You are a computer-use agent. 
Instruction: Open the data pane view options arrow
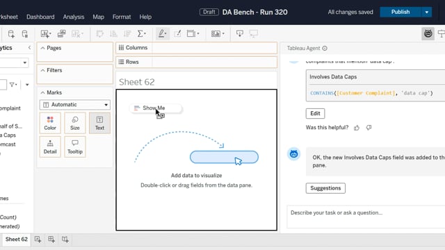[27, 85]
